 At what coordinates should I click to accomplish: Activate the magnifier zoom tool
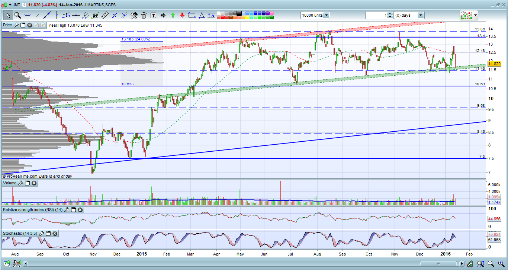coord(17,15)
